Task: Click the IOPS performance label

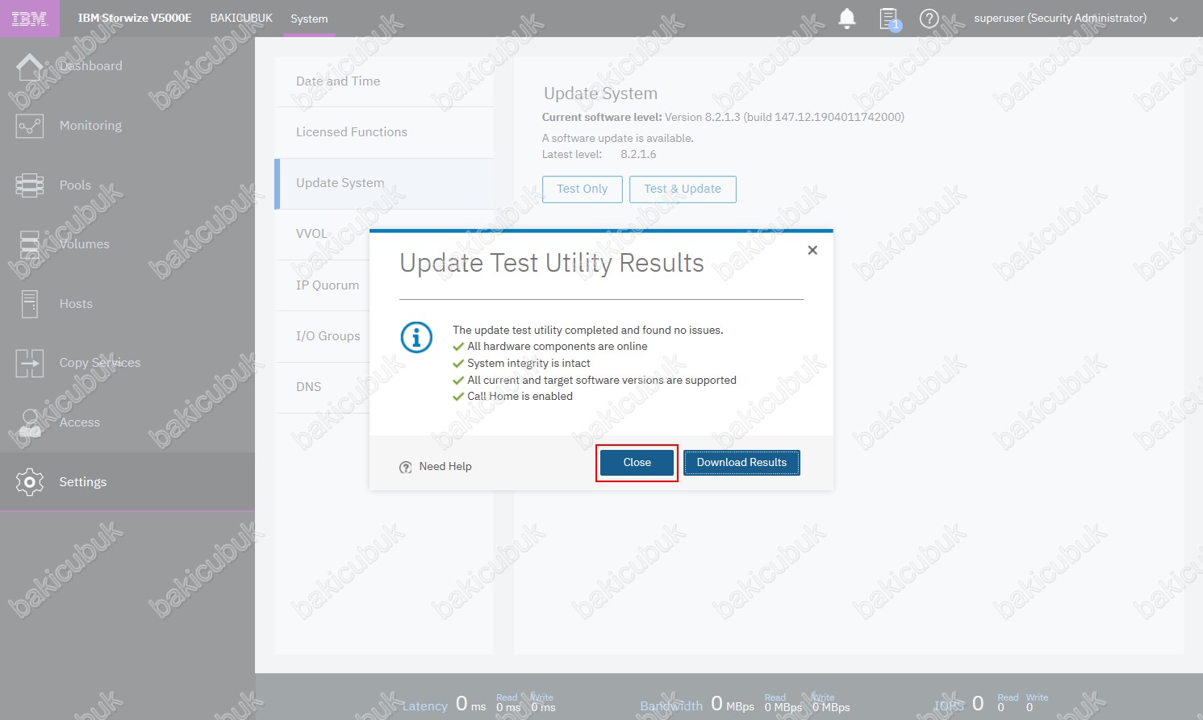Action: tap(950, 706)
